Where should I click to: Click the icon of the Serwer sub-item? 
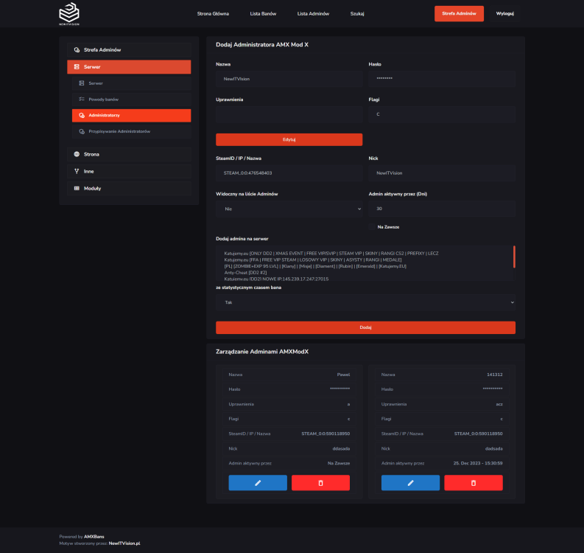[82, 83]
